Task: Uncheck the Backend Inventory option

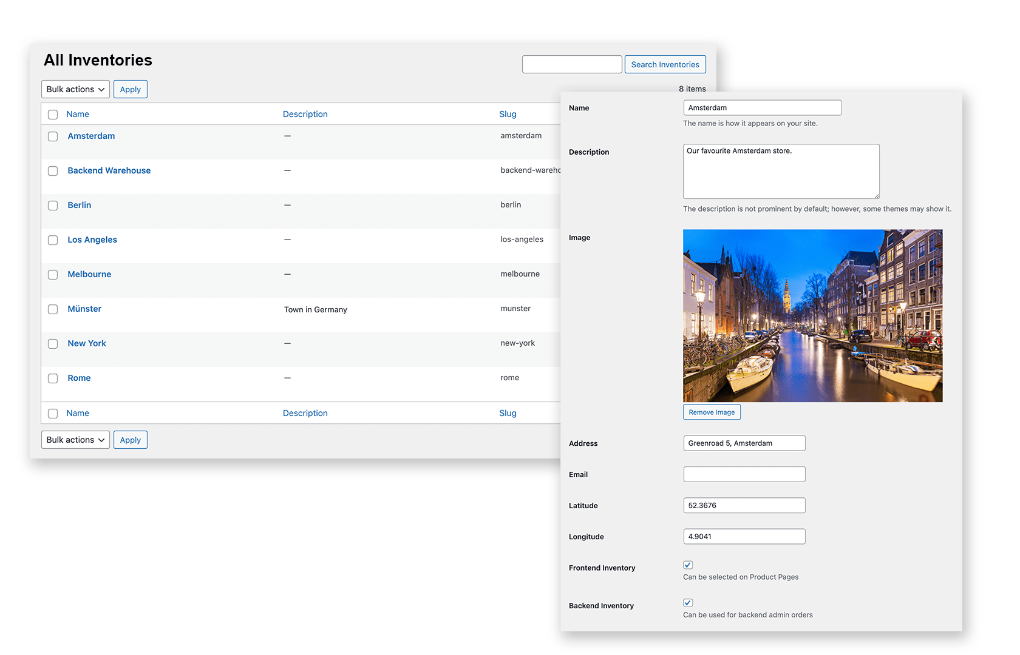Action: [687, 603]
